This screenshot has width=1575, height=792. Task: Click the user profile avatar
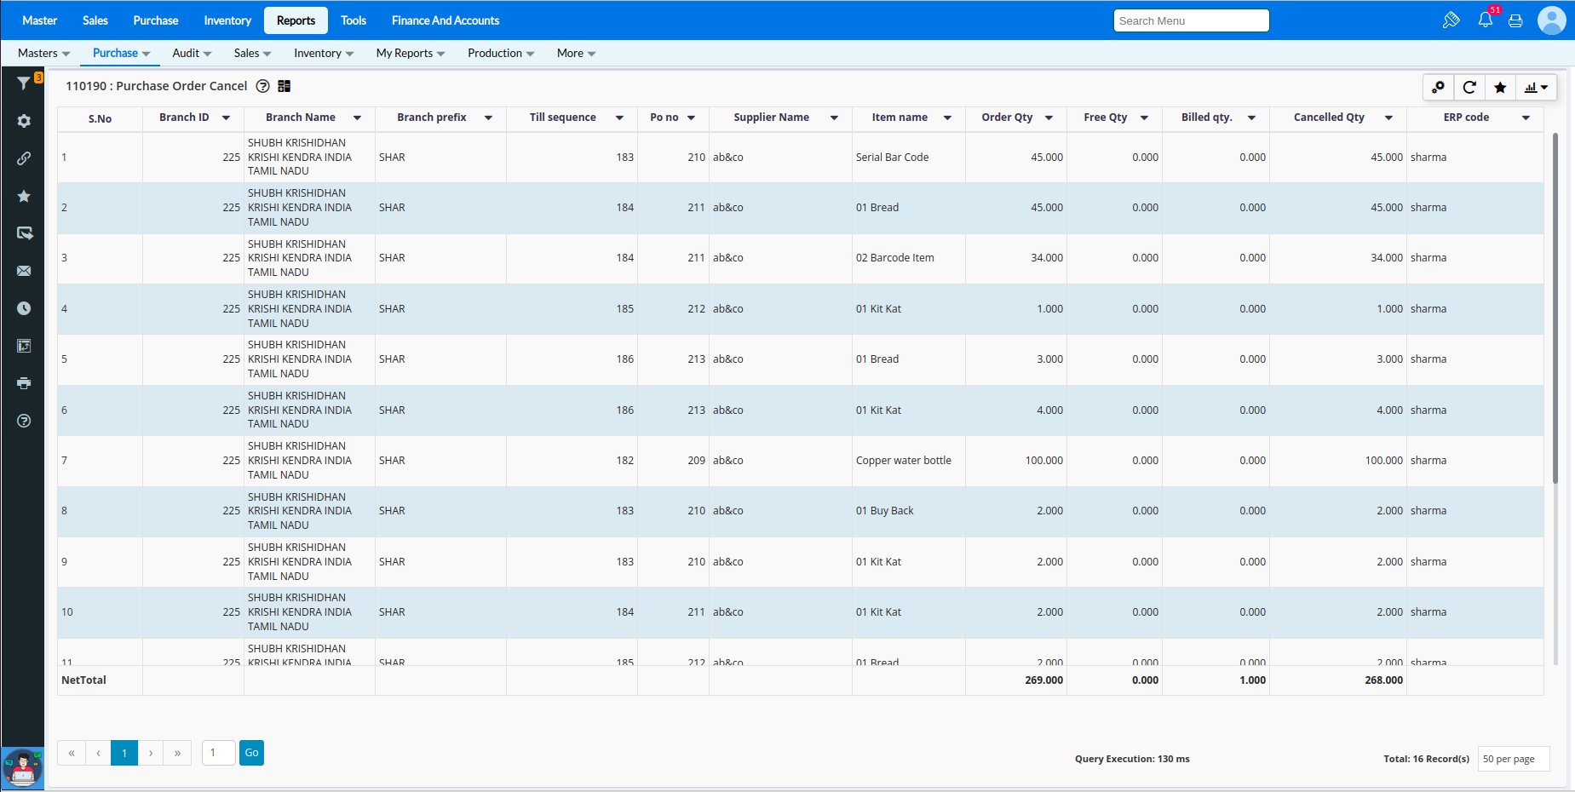1551,20
